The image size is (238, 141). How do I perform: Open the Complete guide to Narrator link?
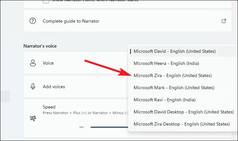[x=71, y=21]
